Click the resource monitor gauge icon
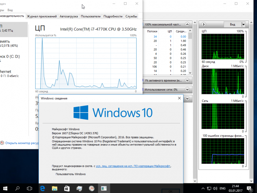257x193 pixels. [x=2, y=143]
